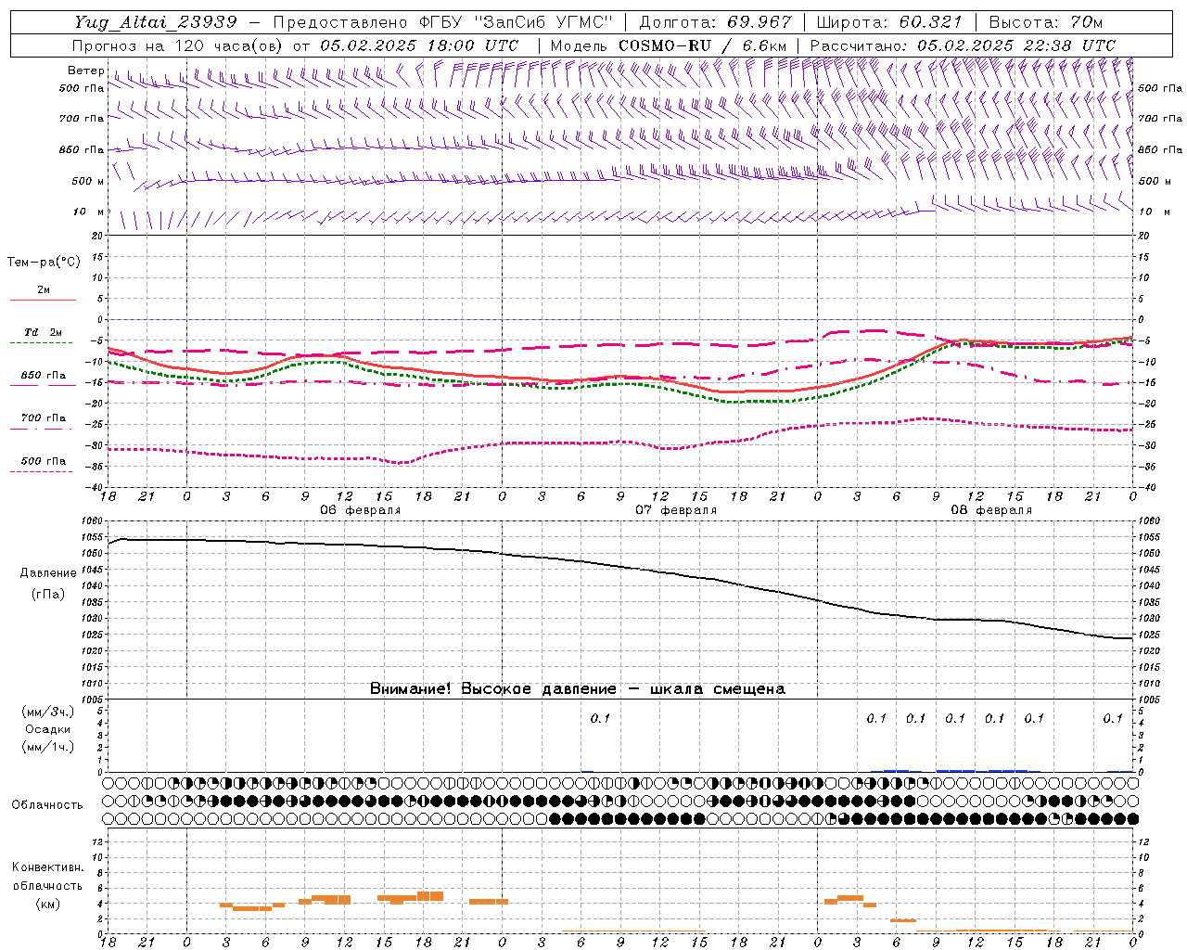1187x950 pixels.
Task: Click the left 850 гПа wind level label
Action: tap(82, 149)
